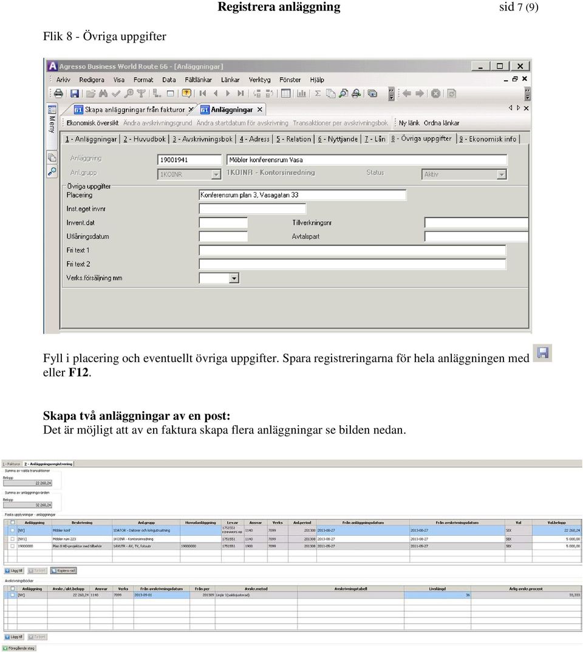Click the Kopiera rad button
This screenshot has width=583, height=653.
64,570
